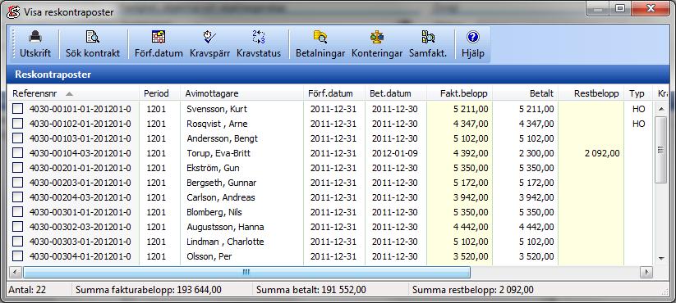Sort by Restbelopp column header
Image resolution: width=676 pixels, height=303 pixels.
coord(591,93)
